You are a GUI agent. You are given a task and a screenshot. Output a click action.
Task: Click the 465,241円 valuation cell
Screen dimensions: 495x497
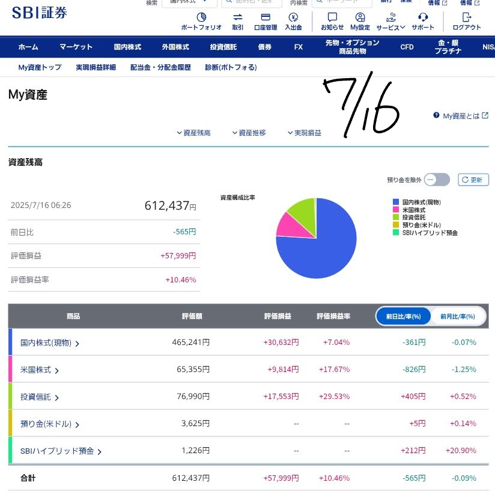pos(191,343)
